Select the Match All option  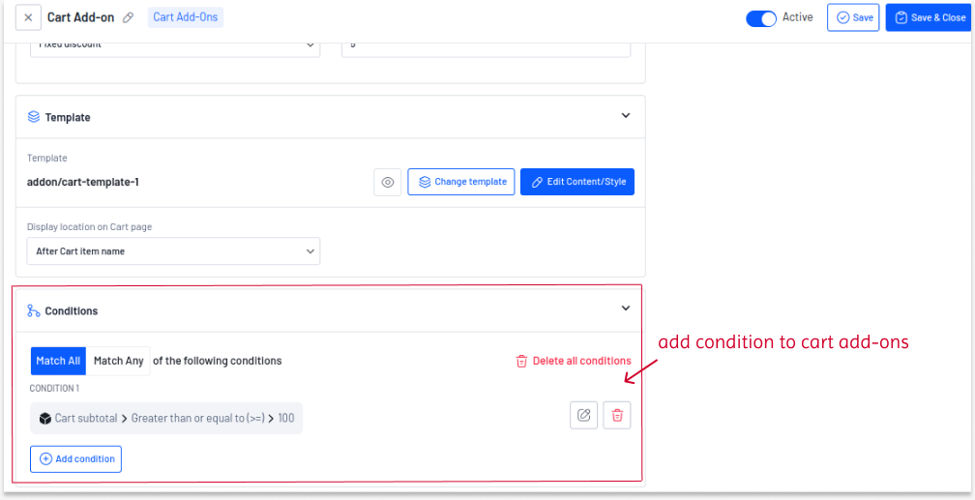point(58,361)
